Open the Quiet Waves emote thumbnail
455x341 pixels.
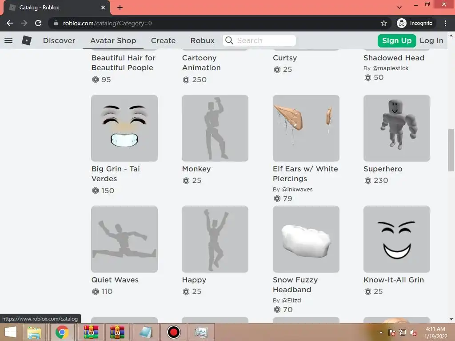124,239
